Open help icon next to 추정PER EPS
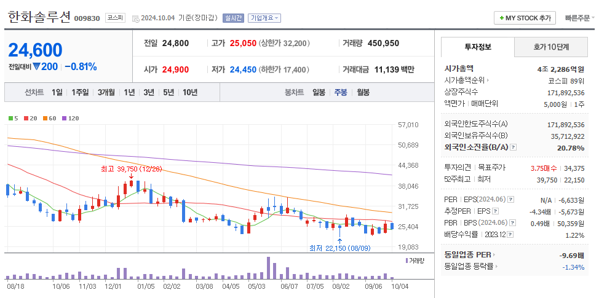 (x=495, y=211)
